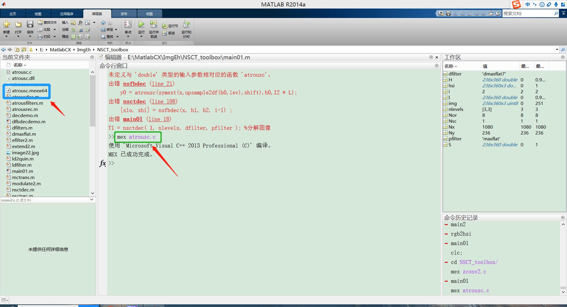567x307 pixels.
Task: Open Find Files using 查找文件 icon
Action: tap(48, 22)
